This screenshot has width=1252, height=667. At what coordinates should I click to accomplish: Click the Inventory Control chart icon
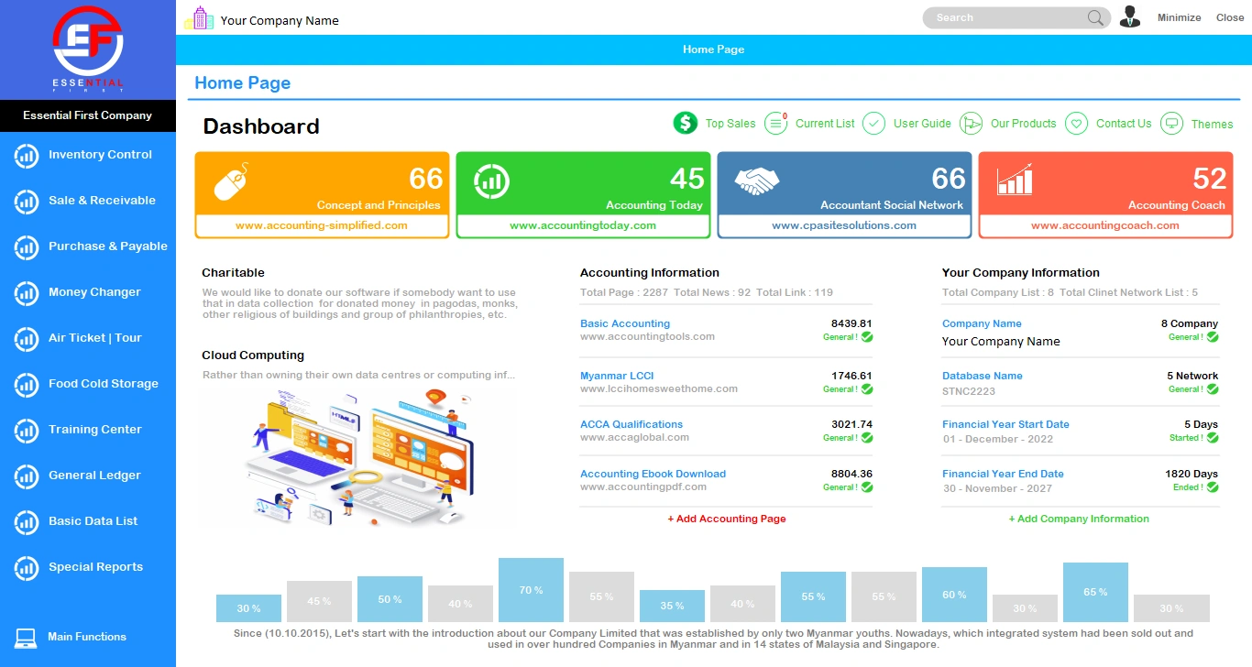click(26, 156)
